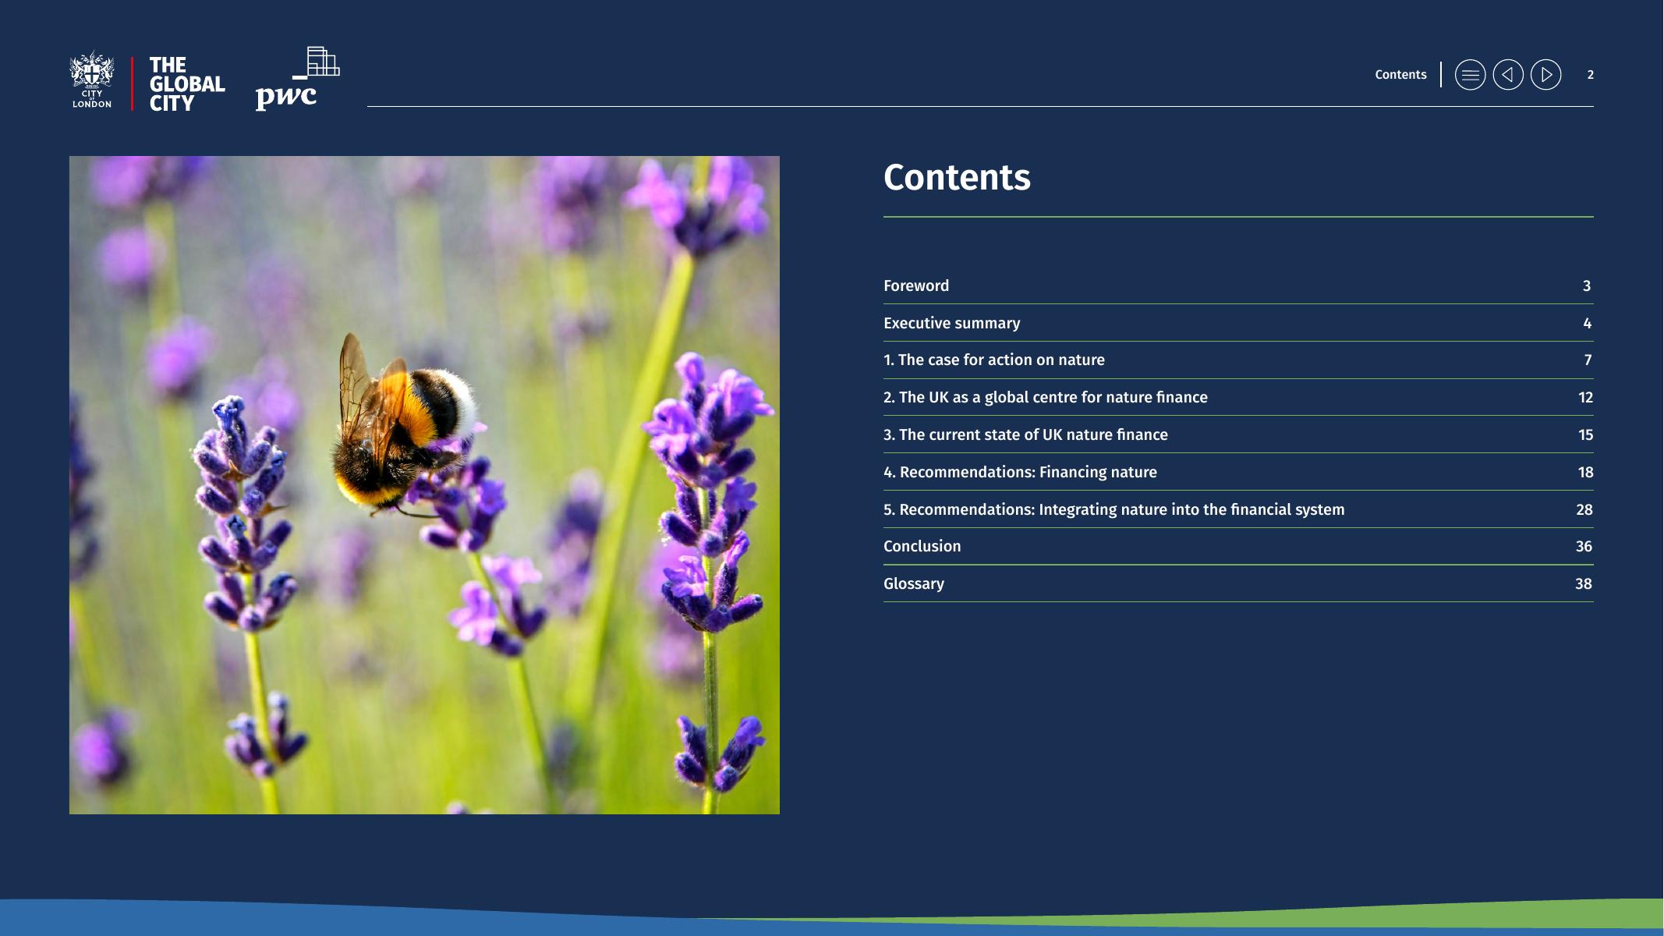Image resolution: width=1664 pixels, height=936 pixels.
Task: Click the contents menu circle icon
Action: click(1470, 75)
